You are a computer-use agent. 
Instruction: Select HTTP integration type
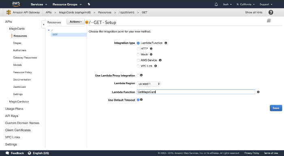coord(138,49)
